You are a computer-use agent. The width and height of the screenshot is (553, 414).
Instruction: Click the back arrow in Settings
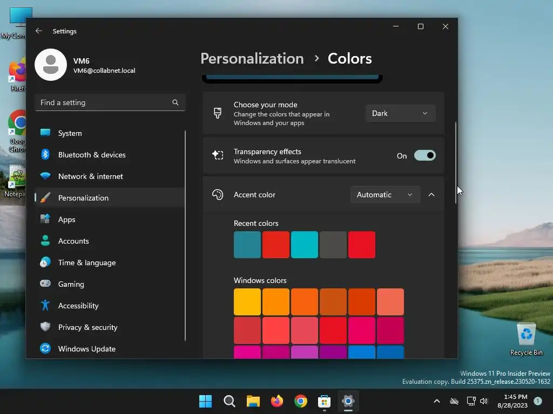39,31
